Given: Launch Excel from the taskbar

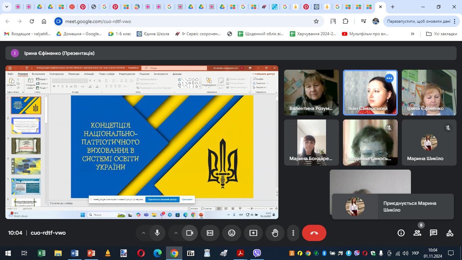Looking at the screenshot, I should 41,253.
